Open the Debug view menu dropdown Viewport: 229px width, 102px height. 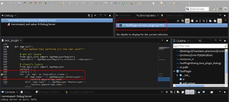(x=101, y=15)
